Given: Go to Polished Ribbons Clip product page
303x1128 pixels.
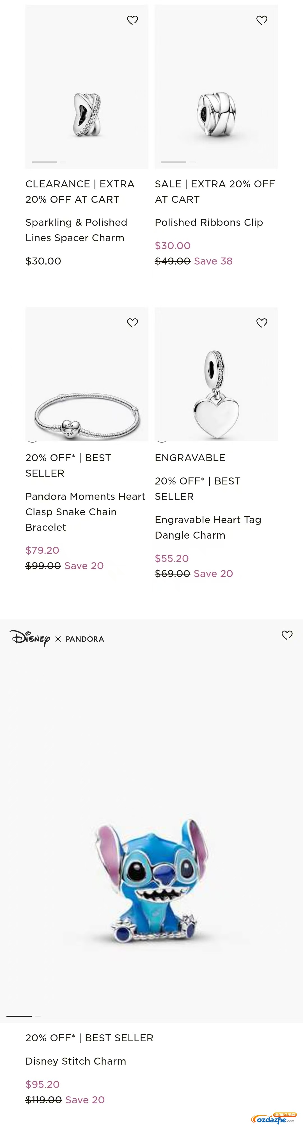Looking at the screenshot, I should (209, 222).
